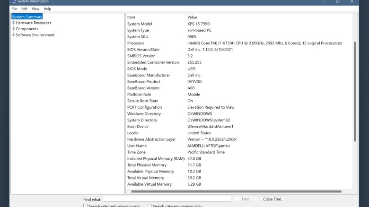Screen dimensions: 369x207
Task: Click the Find what input field
Action: (x=167, y=199)
